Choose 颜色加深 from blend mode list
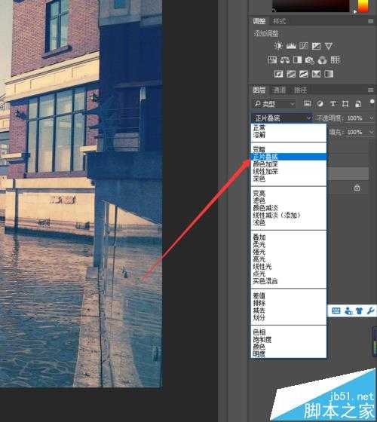This screenshot has height=422, width=377. click(x=265, y=164)
